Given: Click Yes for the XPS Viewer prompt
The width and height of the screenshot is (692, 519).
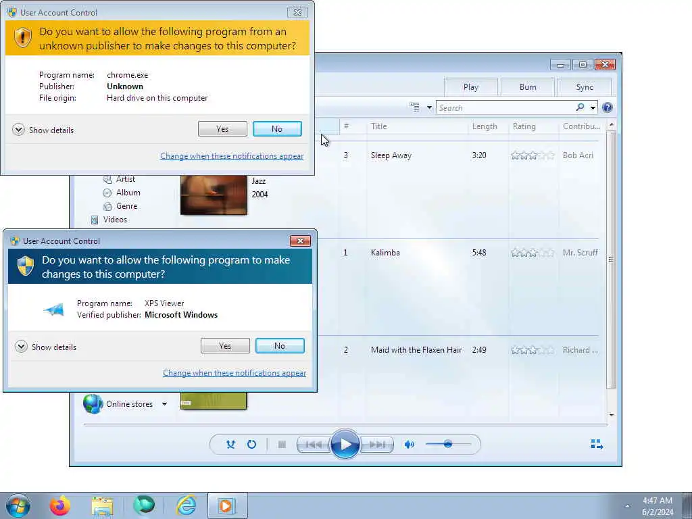Looking at the screenshot, I should coord(225,345).
